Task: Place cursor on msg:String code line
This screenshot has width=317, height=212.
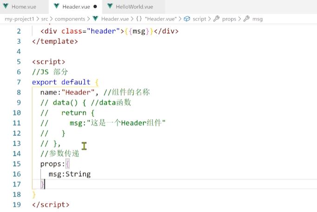Action: [70, 174]
